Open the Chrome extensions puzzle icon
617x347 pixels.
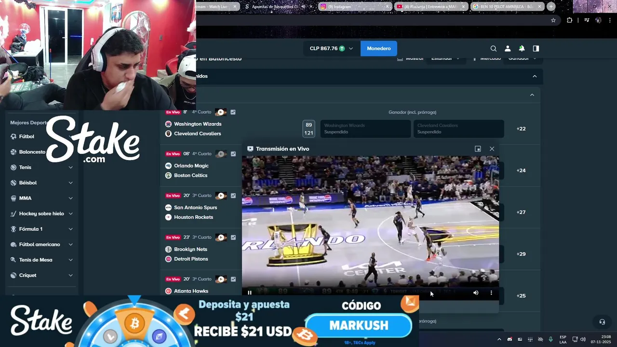(570, 20)
